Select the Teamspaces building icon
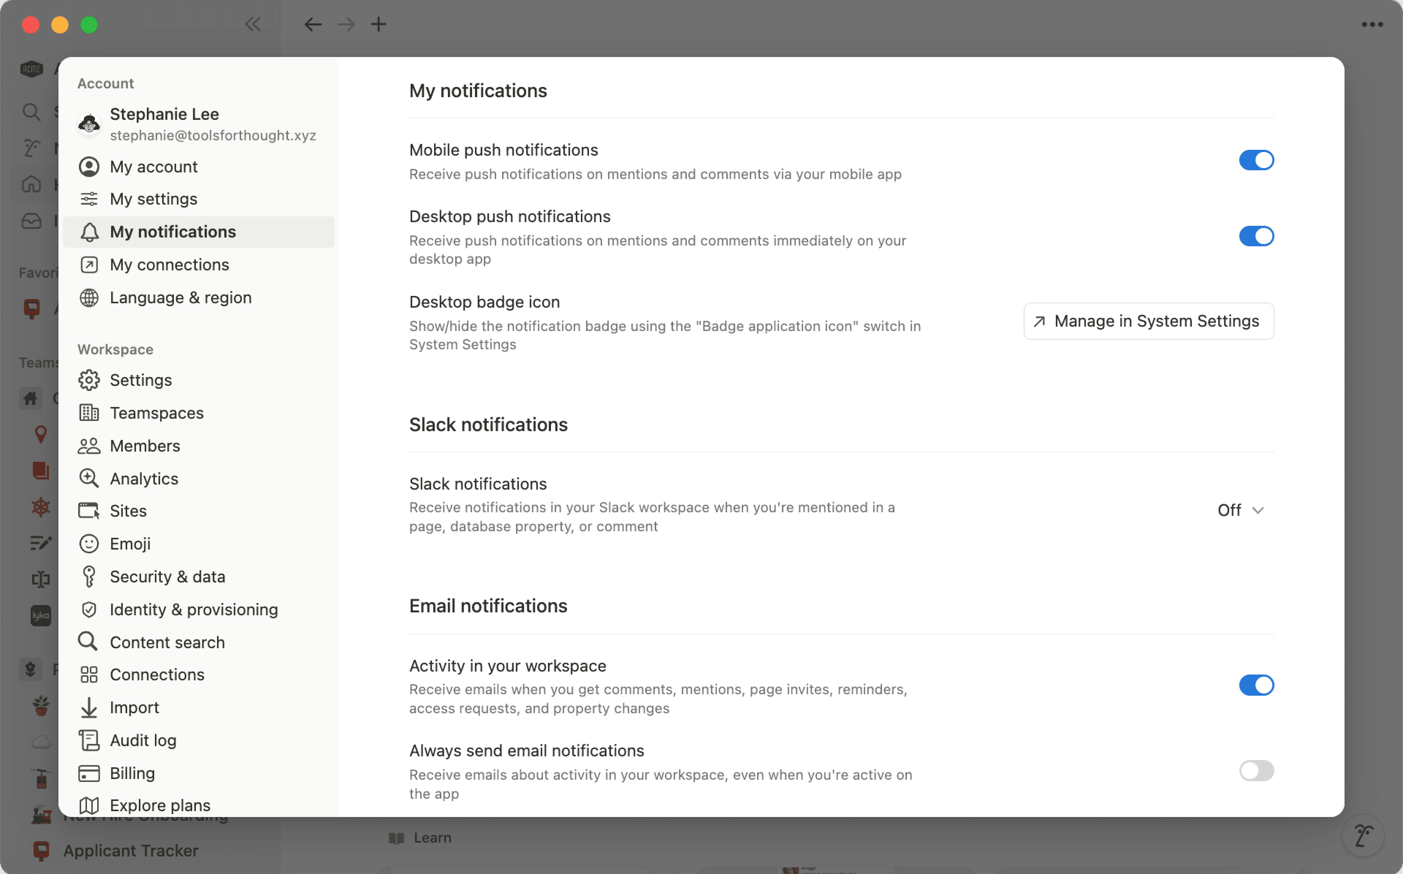 pos(90,413)
